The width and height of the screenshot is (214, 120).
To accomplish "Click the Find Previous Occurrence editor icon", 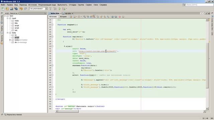I will click(x=88, y=17).
